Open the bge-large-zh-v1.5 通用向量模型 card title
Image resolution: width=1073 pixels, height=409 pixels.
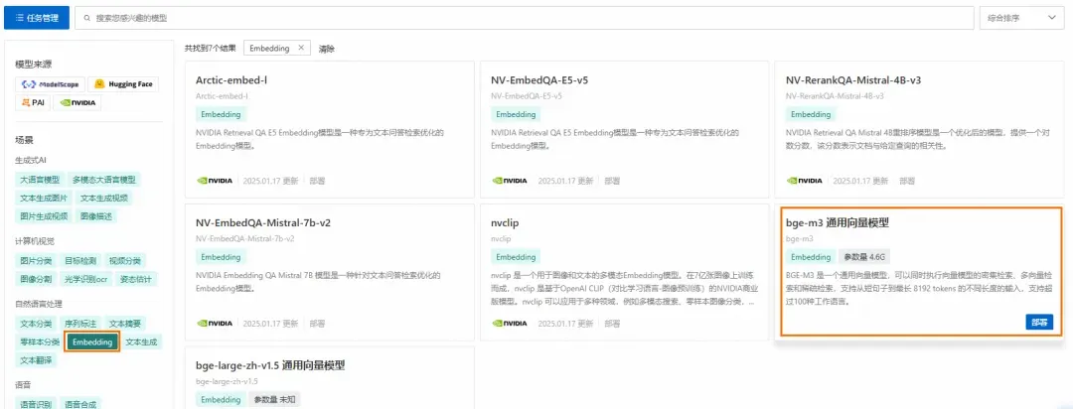point(270,365)
